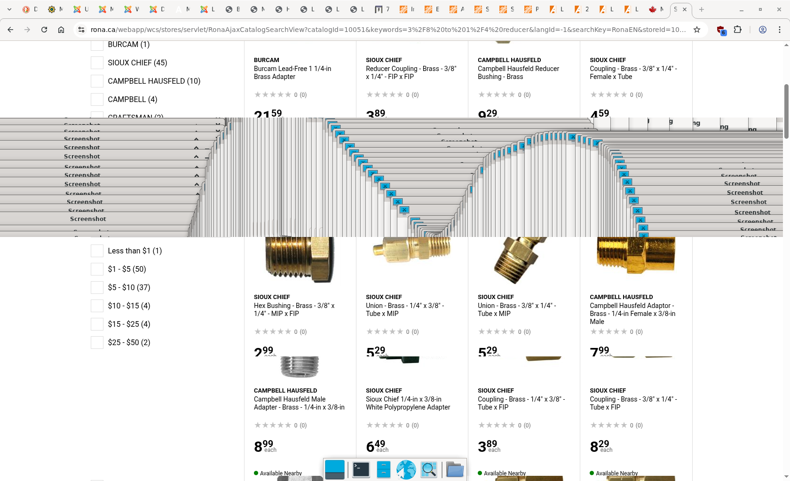Open Coupling Brass Female x Tube link

(633, 72)
